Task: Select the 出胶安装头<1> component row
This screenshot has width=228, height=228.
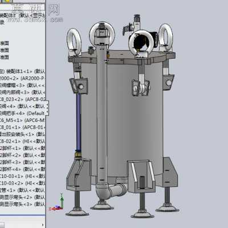Action: click(x=22, y=135)
